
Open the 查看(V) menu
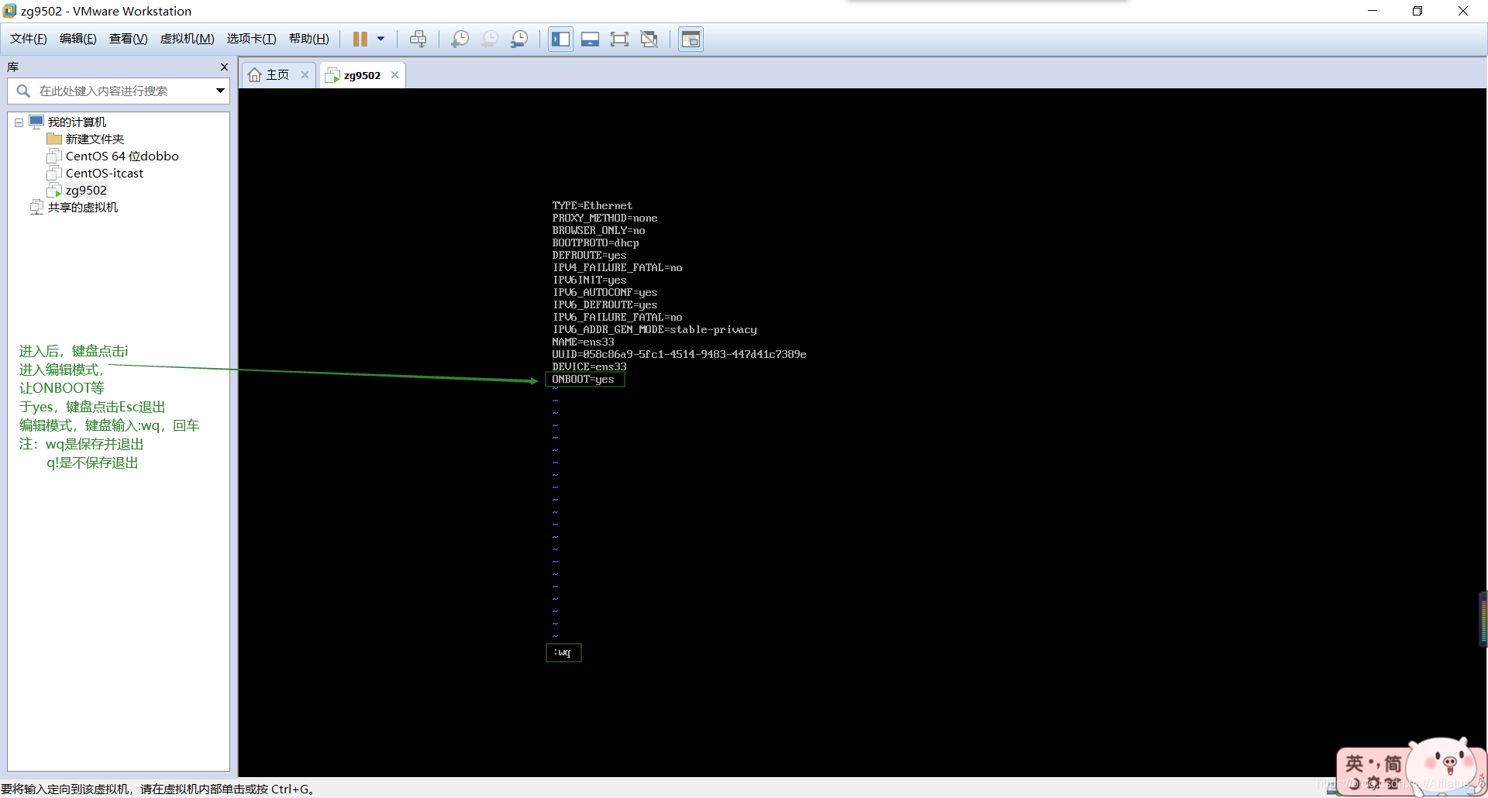[129, 39]
